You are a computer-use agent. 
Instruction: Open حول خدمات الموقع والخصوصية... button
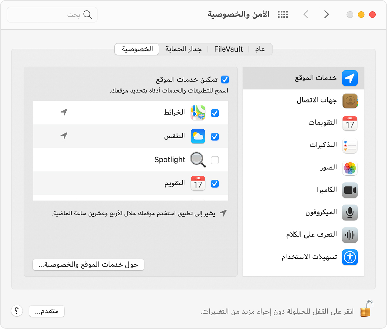tap(88, 265)
